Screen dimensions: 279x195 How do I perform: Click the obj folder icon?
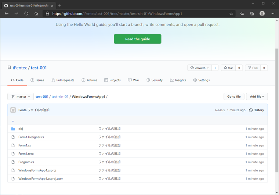13,129
